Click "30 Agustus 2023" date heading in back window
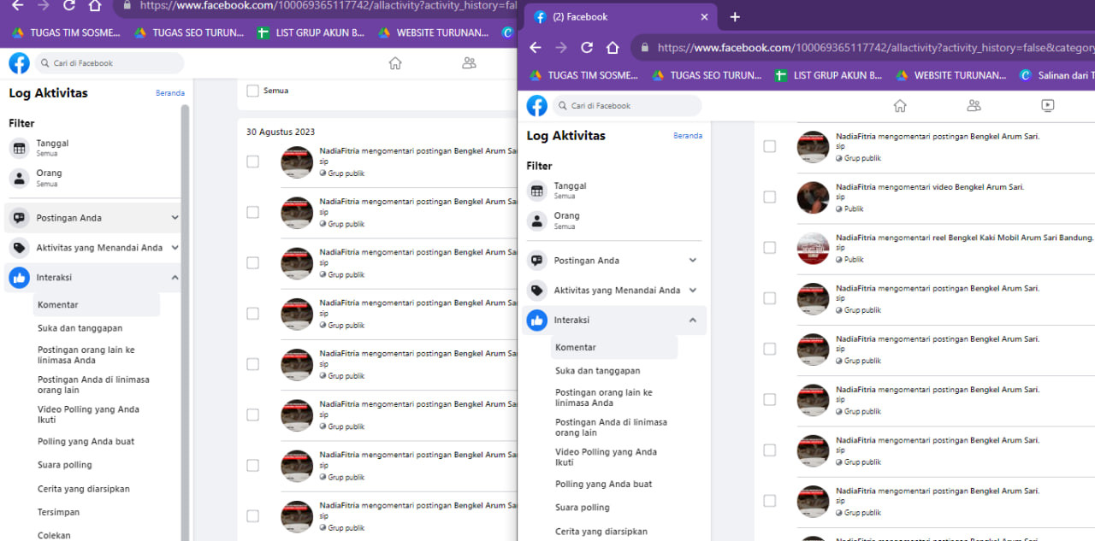 (281, 132)
